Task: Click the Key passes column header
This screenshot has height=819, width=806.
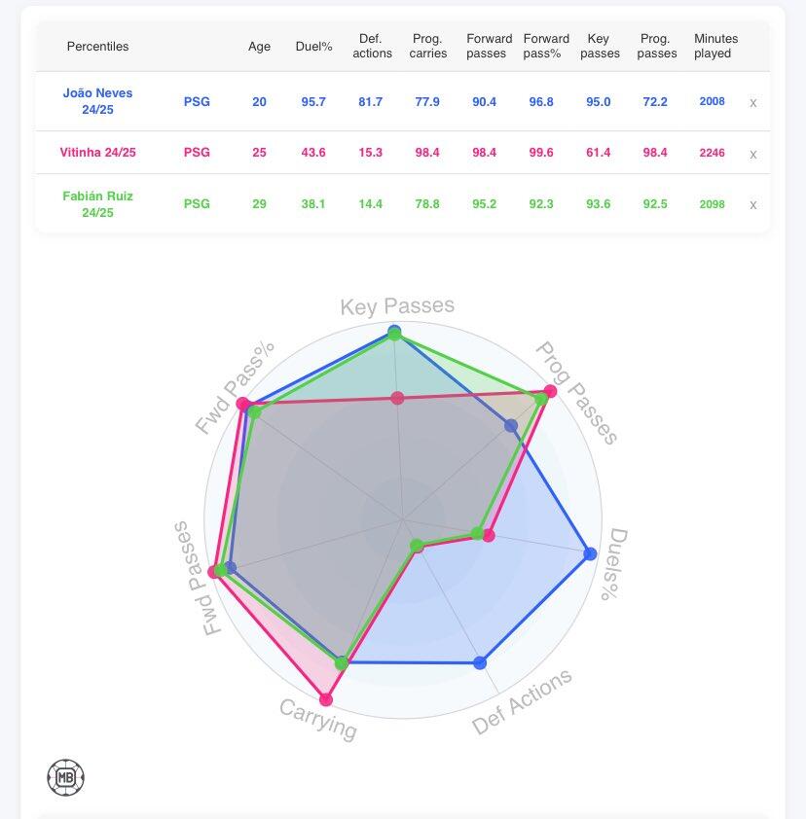Action: pyautogui.click(x=600, y=46)
